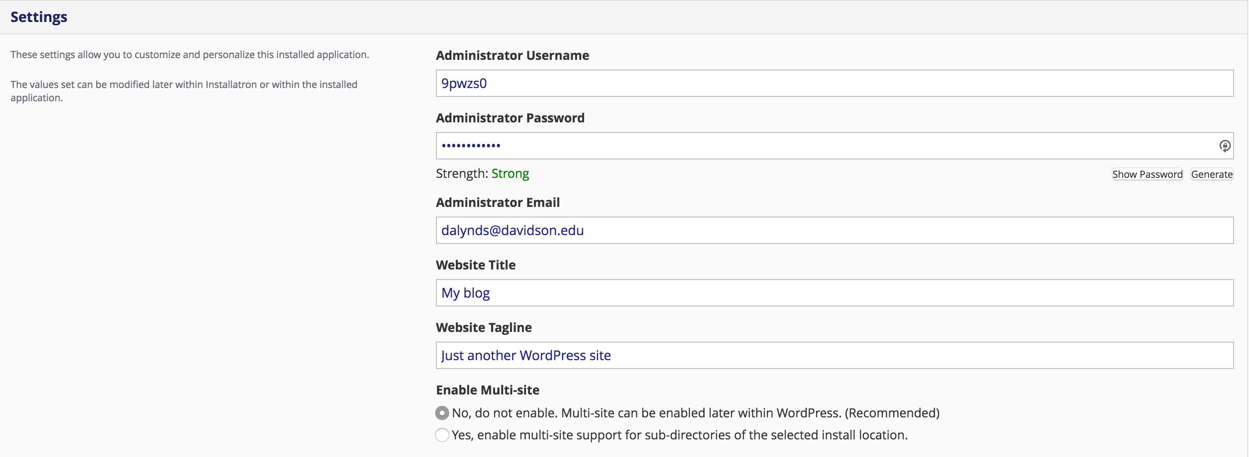Focus the Administrator Username field
The height and width of the screenshot is (457, 1249).
coord(835,83)
